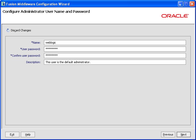The width and height of the screenshot is (196, 140).
Task: Click the Oracle logo
Action: point(175,16)
